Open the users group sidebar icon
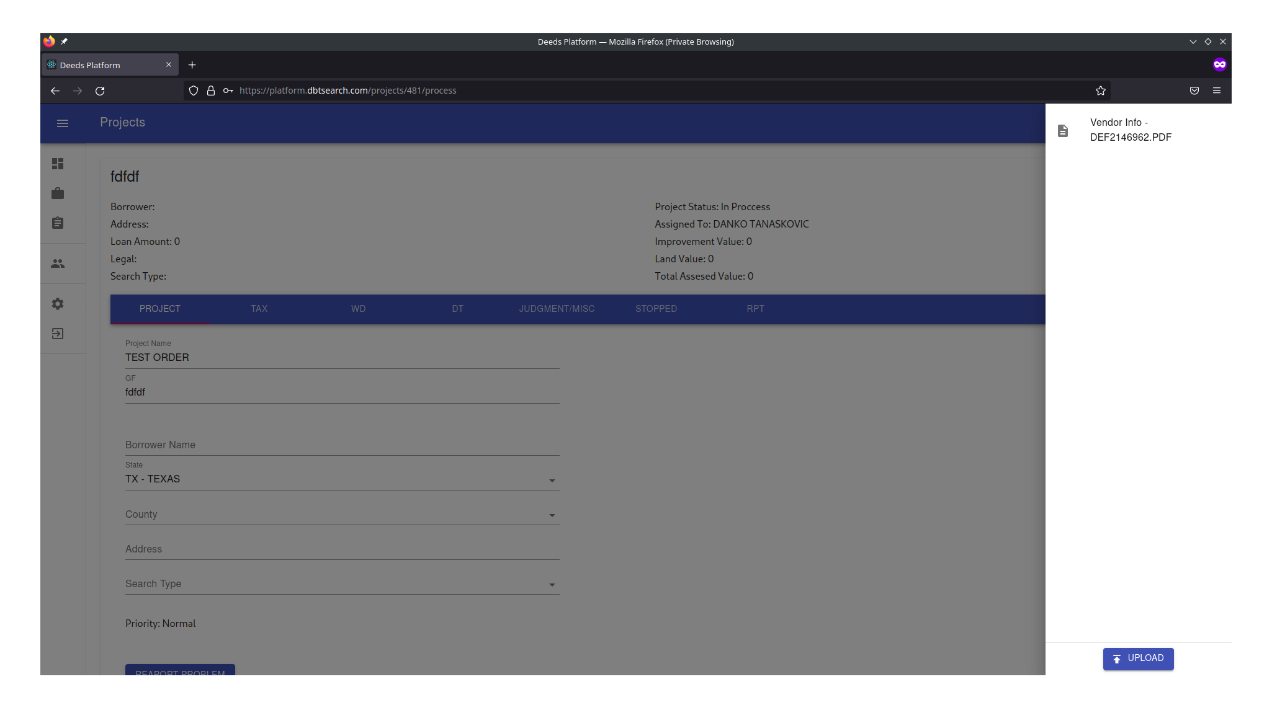This screenshot has height=723, width=1272. 58,264
